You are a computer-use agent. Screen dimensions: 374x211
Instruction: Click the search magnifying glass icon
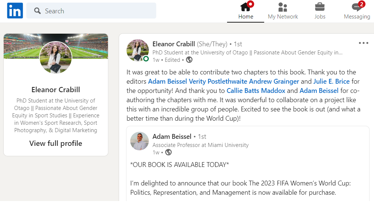click(x=37, y=11)
